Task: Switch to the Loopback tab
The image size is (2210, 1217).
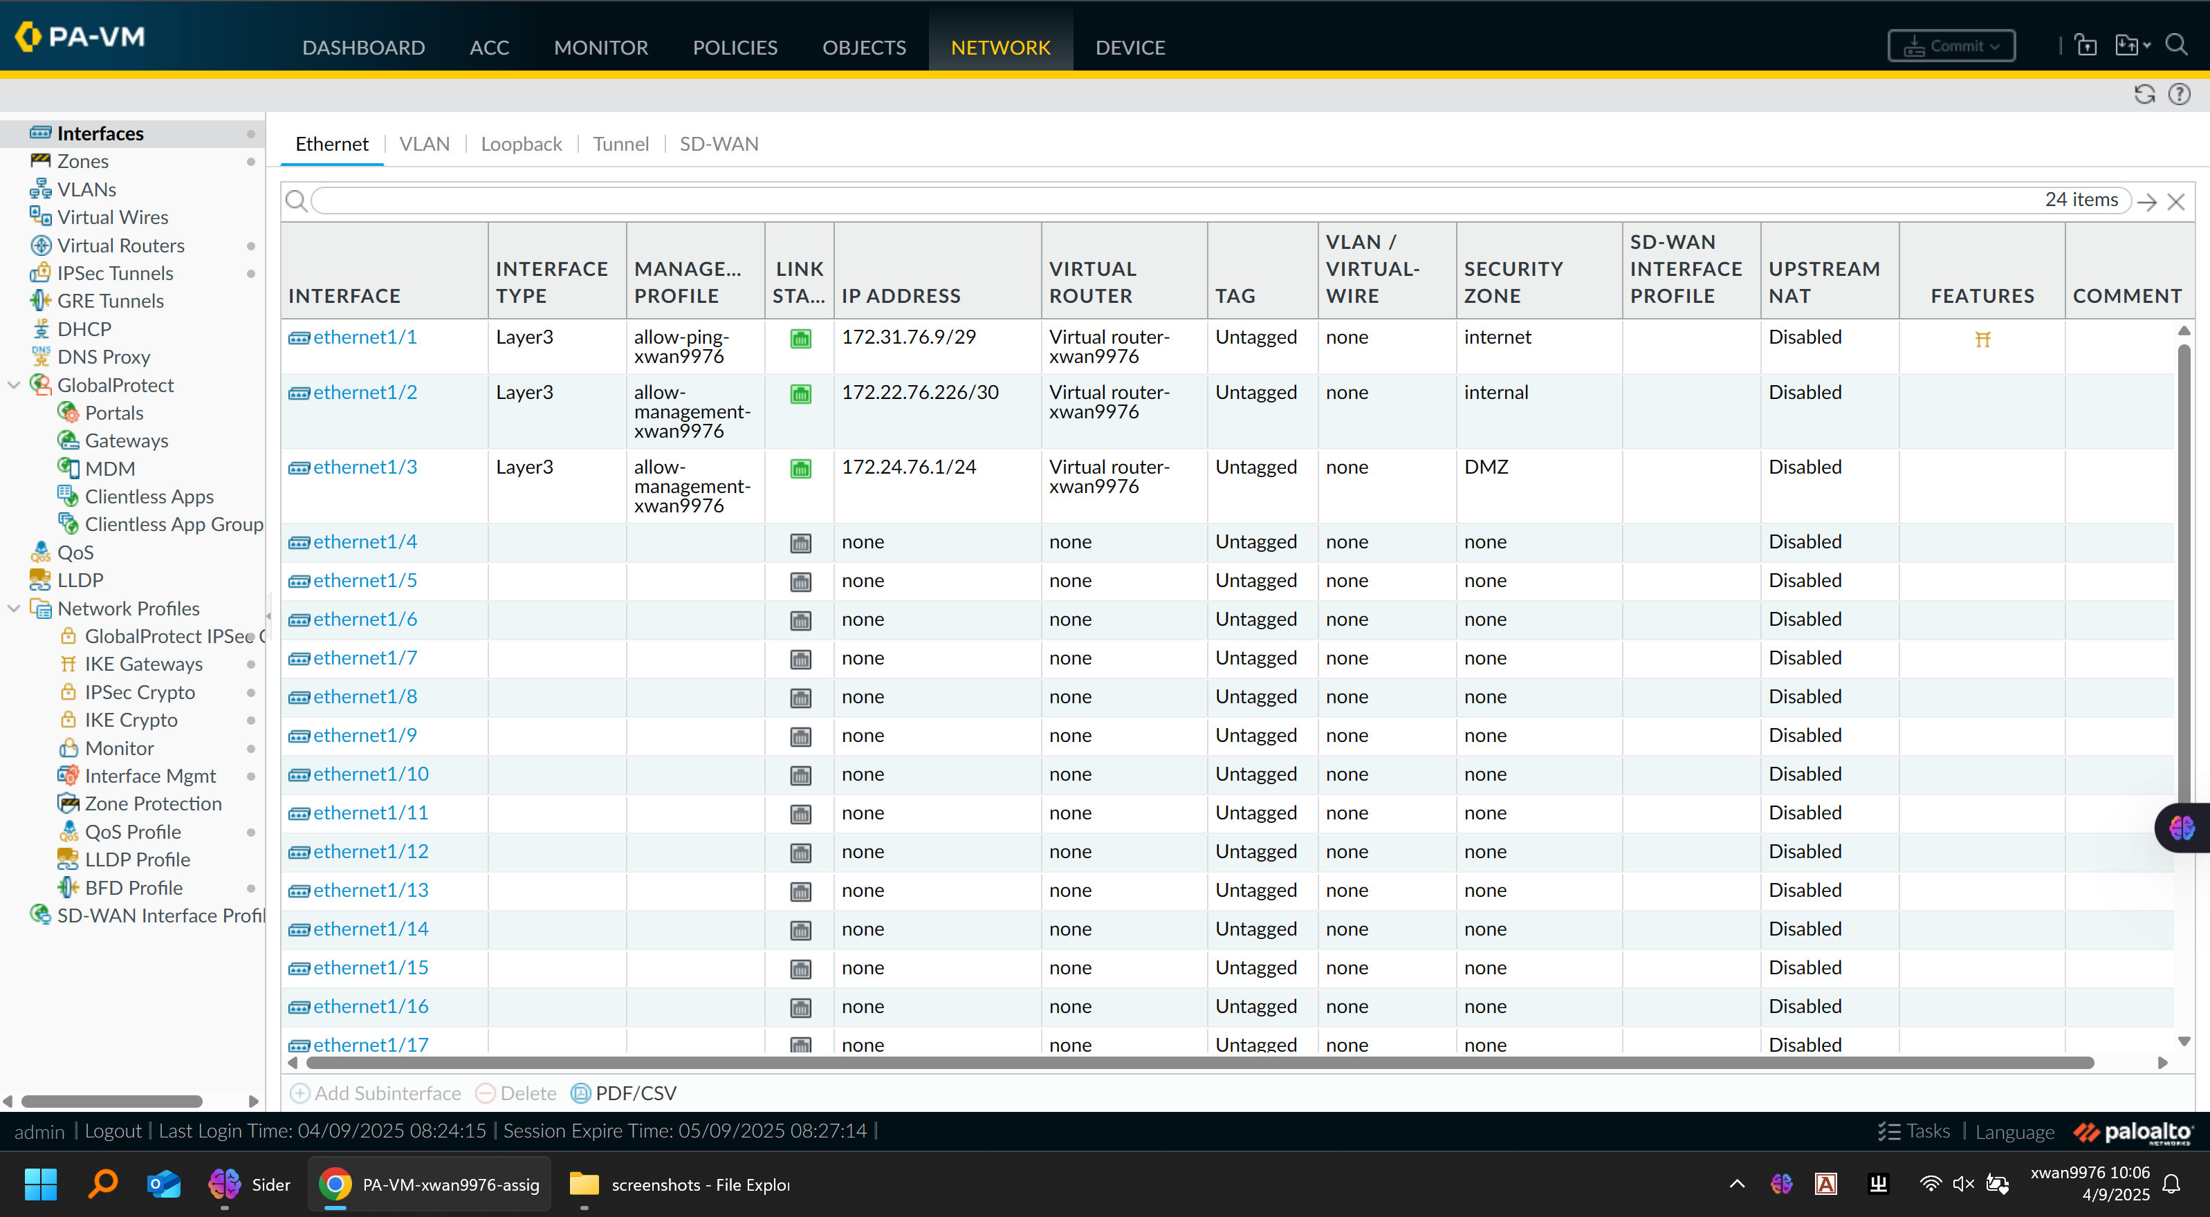Action: pyautogui.click(x=521, y=144)
